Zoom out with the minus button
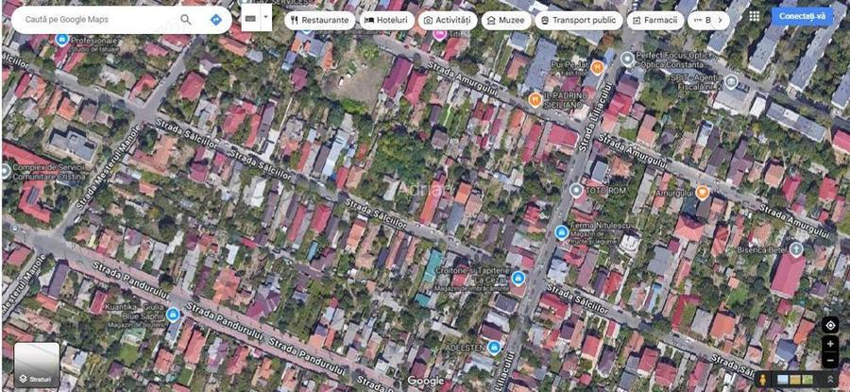Screen dimensions: 850x392 [830, 360]
